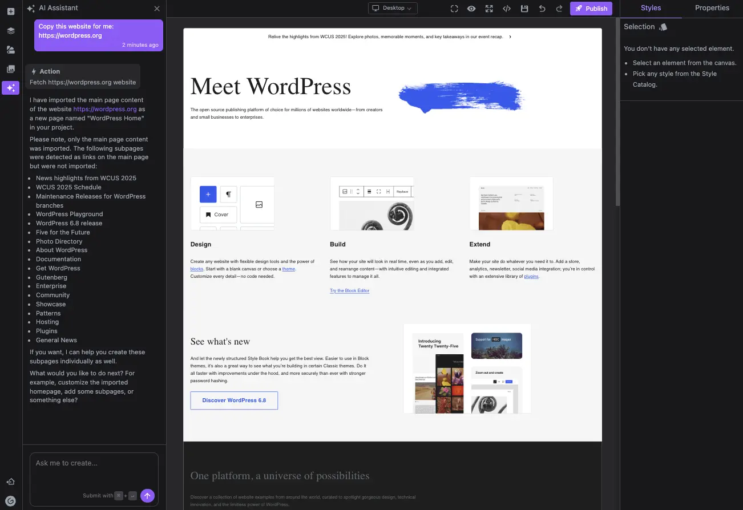Click the WCUS 2025 highlights banner text

386,37
